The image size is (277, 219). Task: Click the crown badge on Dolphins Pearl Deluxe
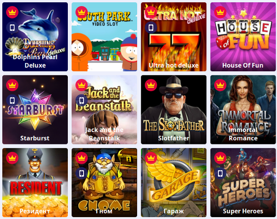click(x=12, y=12)
